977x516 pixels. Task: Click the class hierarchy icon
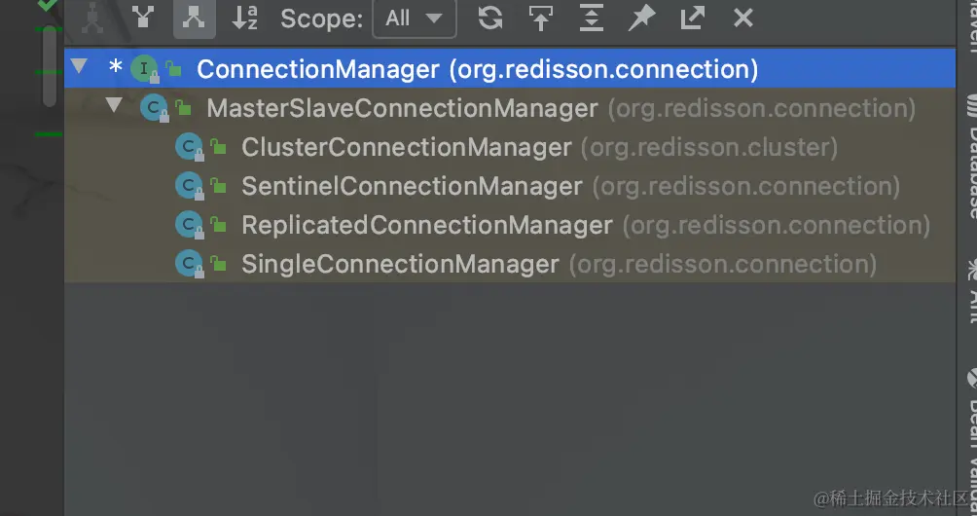pos(92,18)
